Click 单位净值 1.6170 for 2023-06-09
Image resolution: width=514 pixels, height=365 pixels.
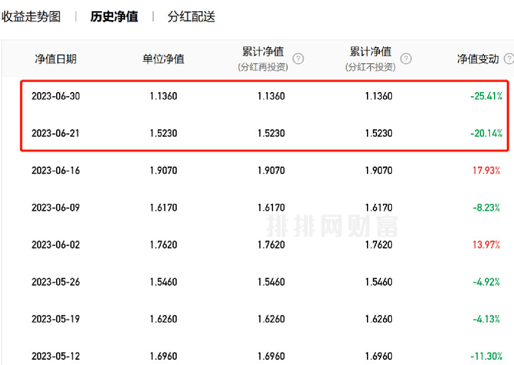(x=163, y=208)
